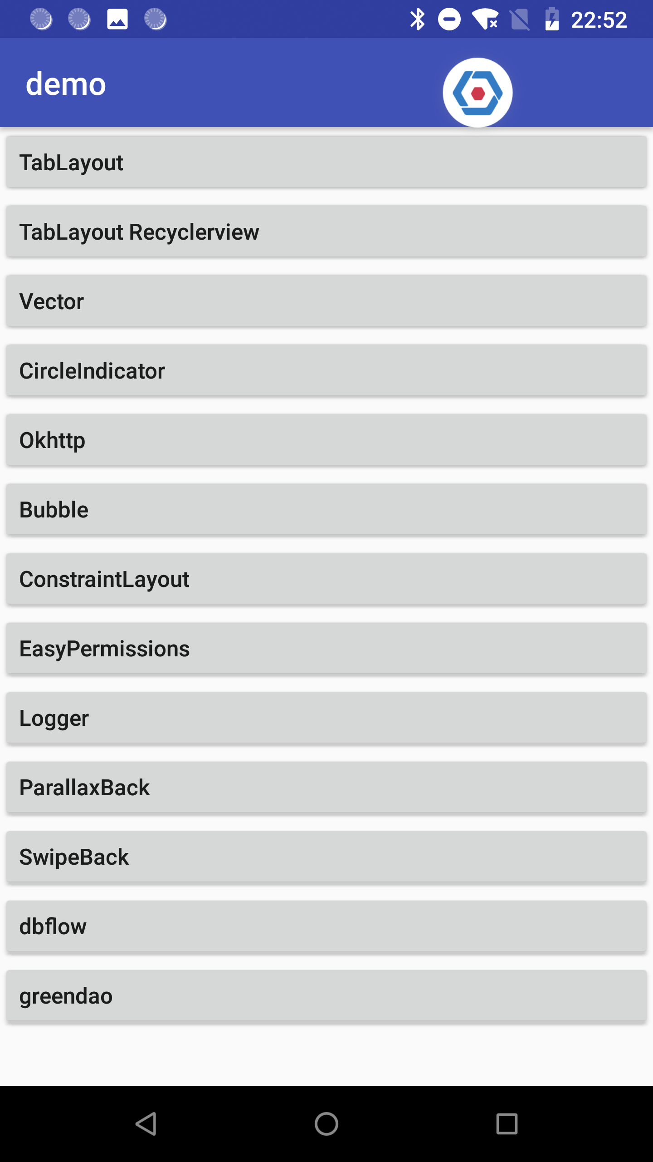
Task: Open the Bubble demo
Action: tap(326, 509)
